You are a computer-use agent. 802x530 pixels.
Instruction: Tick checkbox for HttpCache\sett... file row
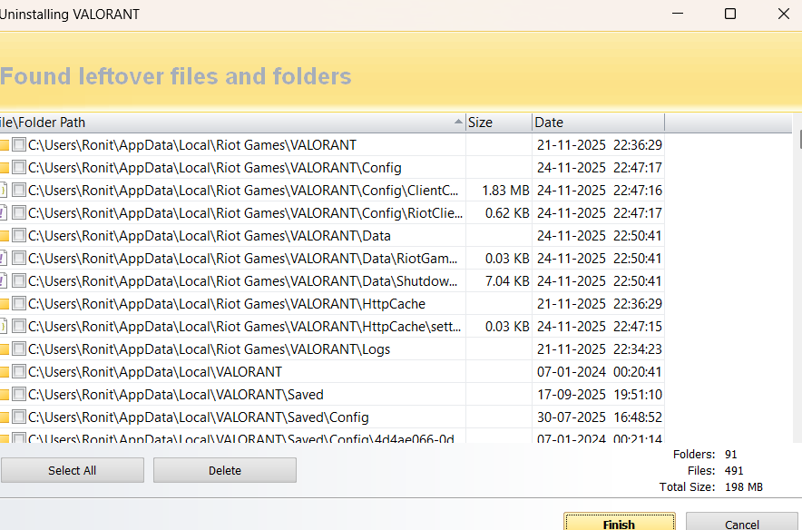[x=19, y=327]
